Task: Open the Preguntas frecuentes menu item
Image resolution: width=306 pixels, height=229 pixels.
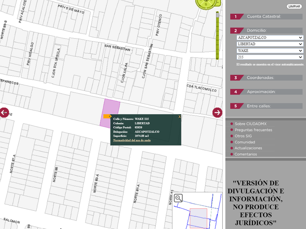Action: pyautogui.click(x=253, y=130)
